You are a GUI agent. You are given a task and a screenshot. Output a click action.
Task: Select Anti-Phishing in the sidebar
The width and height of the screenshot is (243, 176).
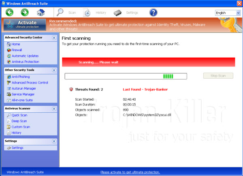pos(20,77)
